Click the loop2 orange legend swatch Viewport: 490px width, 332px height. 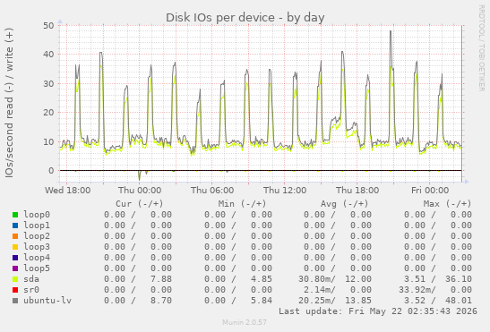point(15,236)
